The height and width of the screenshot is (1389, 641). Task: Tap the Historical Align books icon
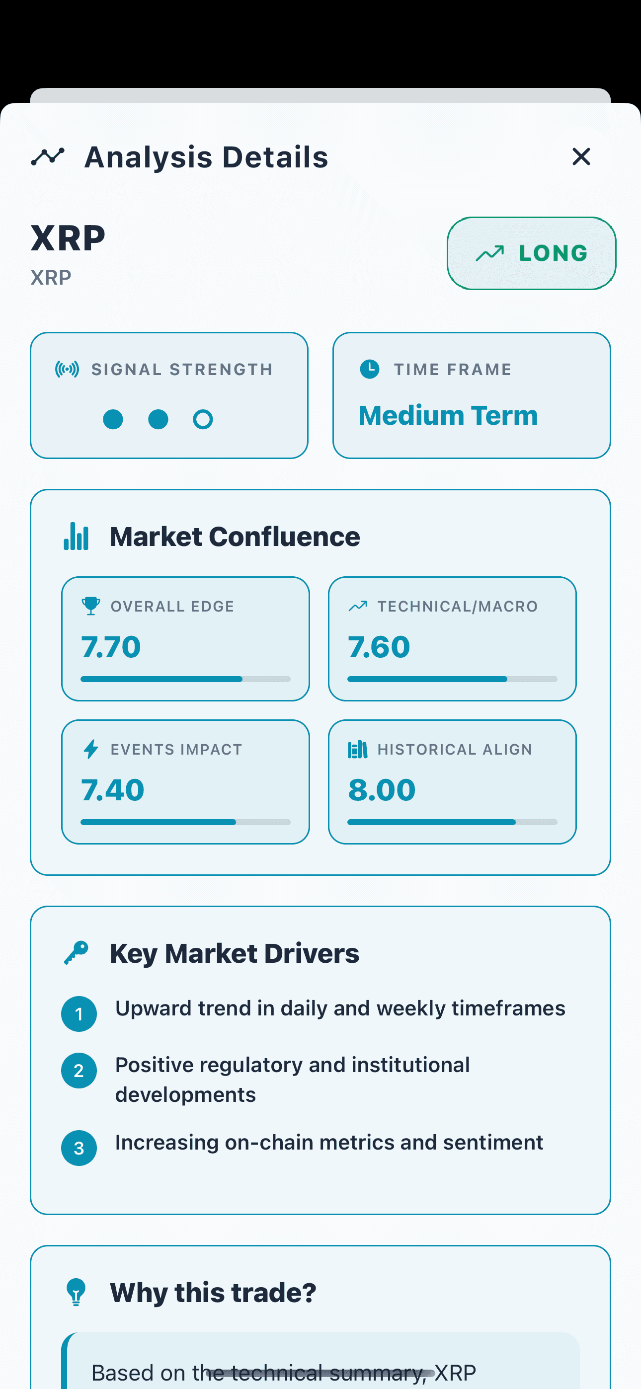click(x=358, y=750)
